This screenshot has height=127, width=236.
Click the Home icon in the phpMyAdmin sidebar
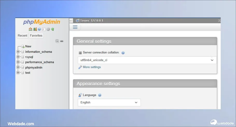click(x=30, y=29)
